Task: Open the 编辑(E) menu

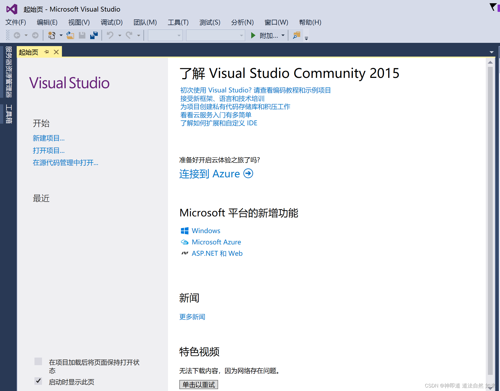Action: tap(47, 22)
